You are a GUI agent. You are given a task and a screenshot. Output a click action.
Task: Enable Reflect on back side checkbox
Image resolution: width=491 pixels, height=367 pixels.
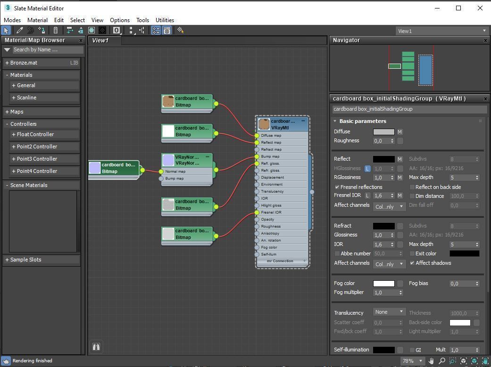tap(412, 187)
